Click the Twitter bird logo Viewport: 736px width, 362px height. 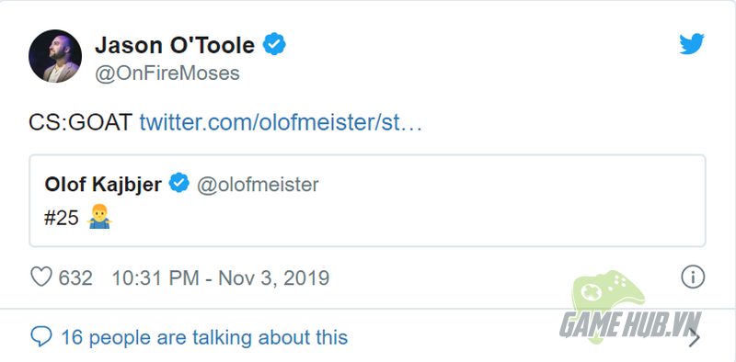[692, 44]
